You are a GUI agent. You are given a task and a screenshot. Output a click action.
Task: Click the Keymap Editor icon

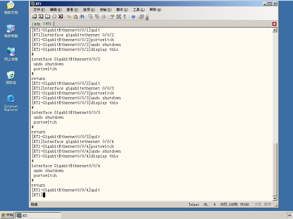[118, 17]
